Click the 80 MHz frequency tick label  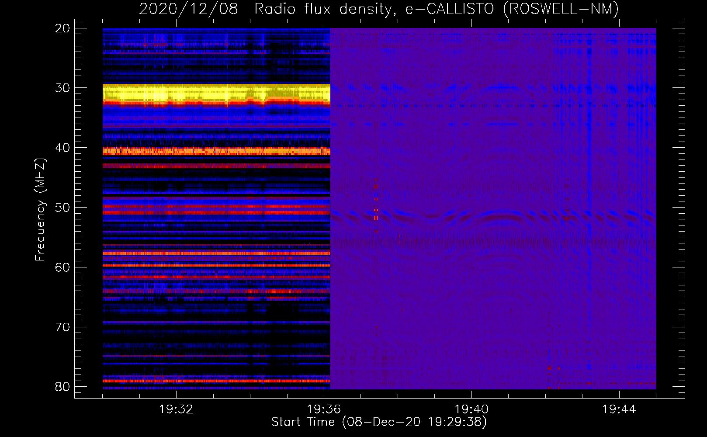[62, 387]
